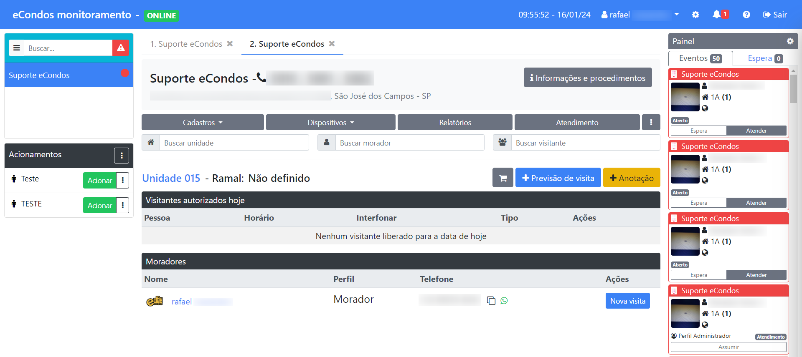This screenshot has height=357, width=802.
Task: Open the Atendimento menu
Action: point(577,122)
